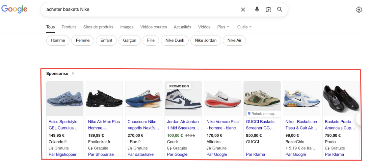
Task: Submit search with magnifying glass icon
Action: click(x=280, y=9)
